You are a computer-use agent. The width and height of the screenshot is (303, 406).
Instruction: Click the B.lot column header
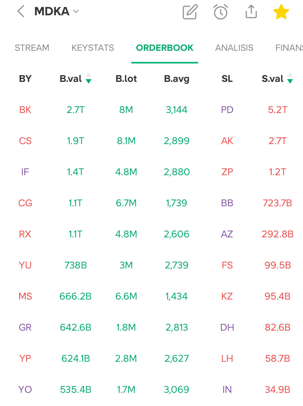point(126,79)
